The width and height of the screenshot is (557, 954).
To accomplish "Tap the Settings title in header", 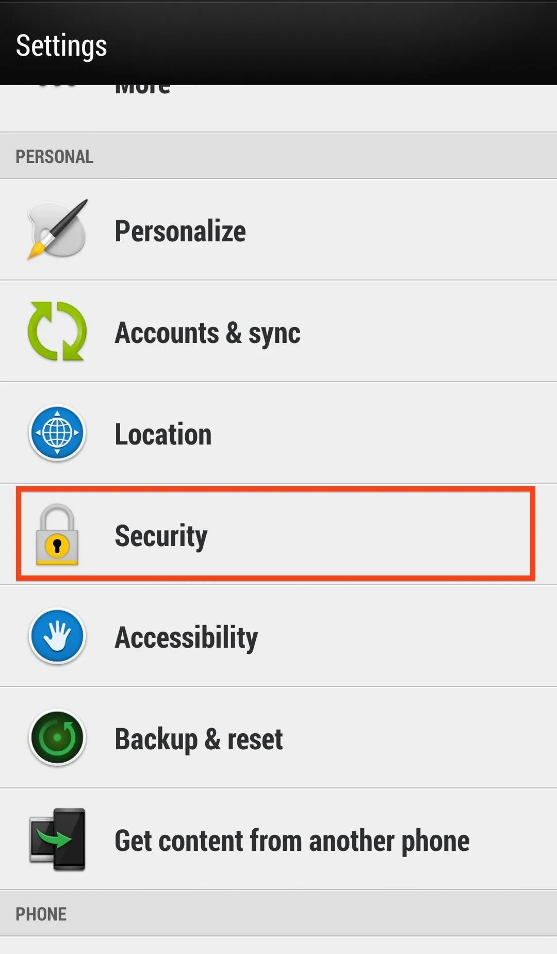I will tap(61, 45).
